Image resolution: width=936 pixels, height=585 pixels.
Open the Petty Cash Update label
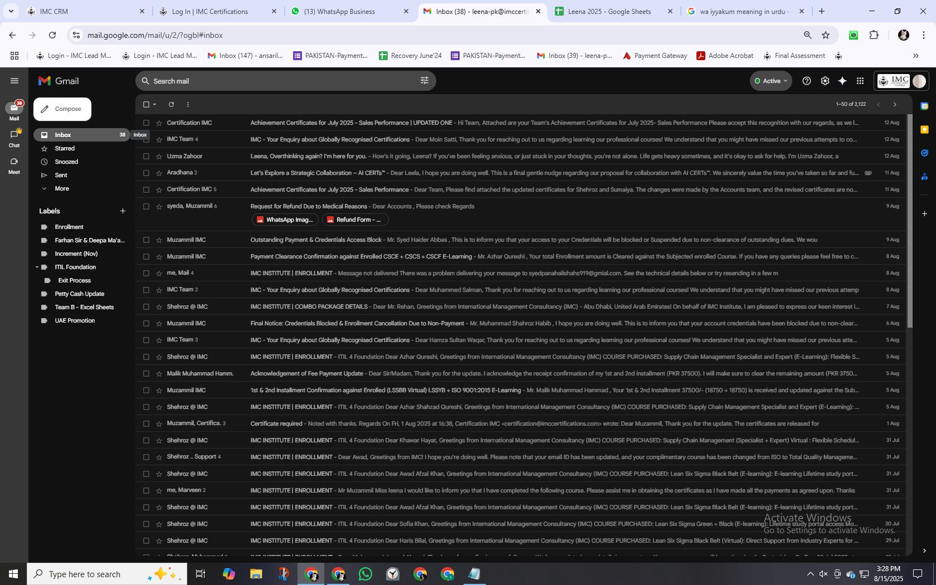click(x=79, y=294)
